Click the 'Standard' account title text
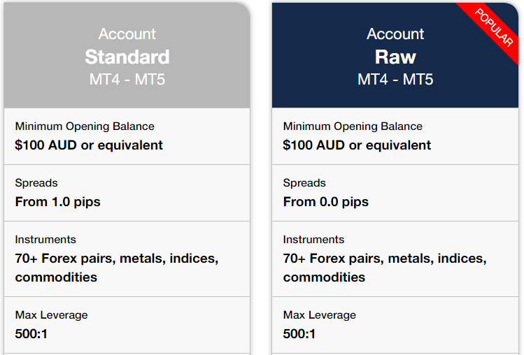Image resolution: width=524 pixels, height=355 pixels. (x=127, y=57)
